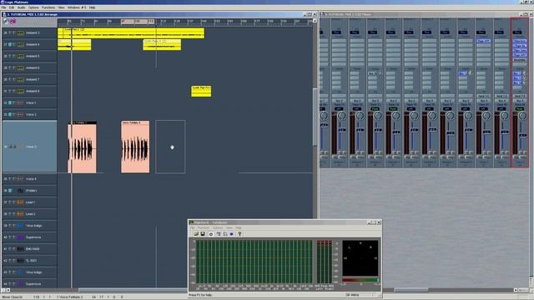Screen dimensions: 534x300
Task: Click the Open icon in the analyzer toolbar
Action: [196, 234]
